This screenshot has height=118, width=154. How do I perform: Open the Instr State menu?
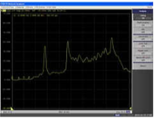(51, 7)
